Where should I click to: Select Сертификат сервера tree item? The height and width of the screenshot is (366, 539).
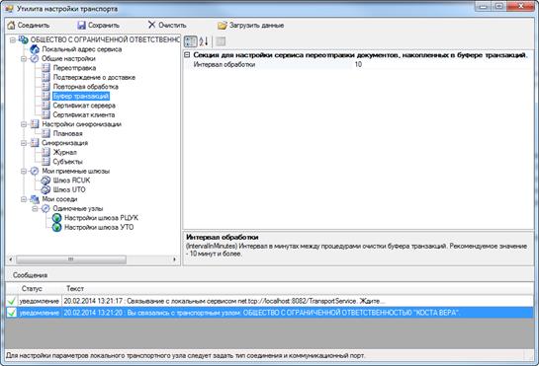point(84,106)
